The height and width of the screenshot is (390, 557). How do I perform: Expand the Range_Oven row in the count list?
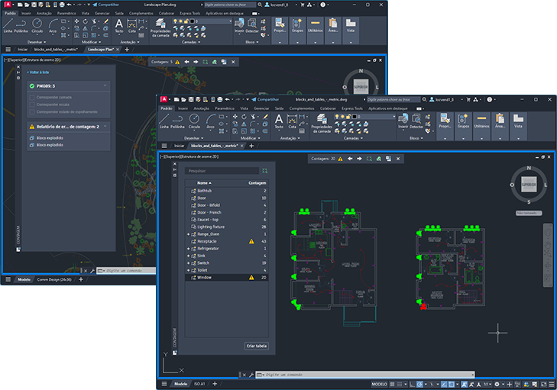click(x=188, y=234)
